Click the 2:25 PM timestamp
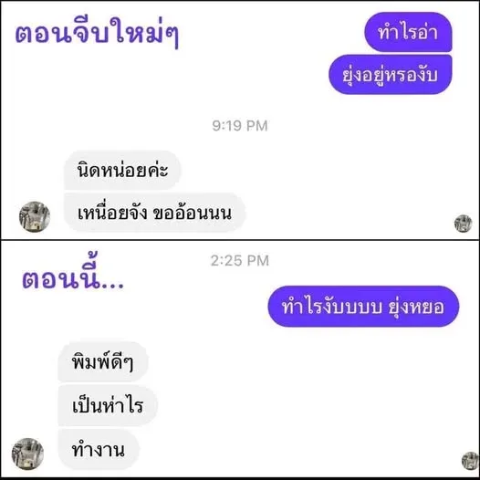 tap(240, 260)
